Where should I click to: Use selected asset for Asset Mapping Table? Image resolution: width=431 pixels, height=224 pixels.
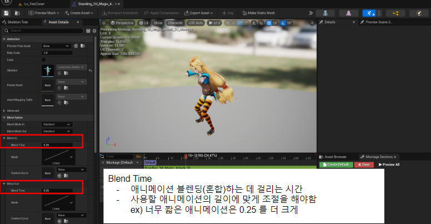click(x=59, y=103)
